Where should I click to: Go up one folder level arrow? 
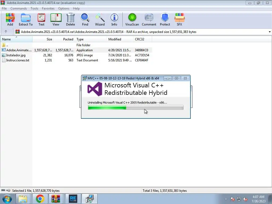(x=6, y=32)
